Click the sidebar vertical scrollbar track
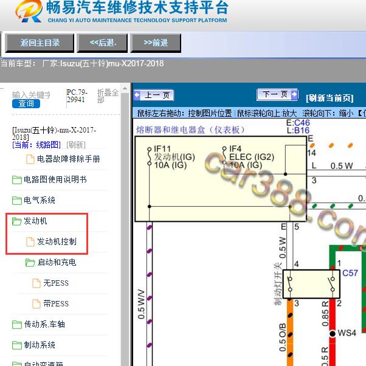Viewport: 366px width, 366px height. 125,230
